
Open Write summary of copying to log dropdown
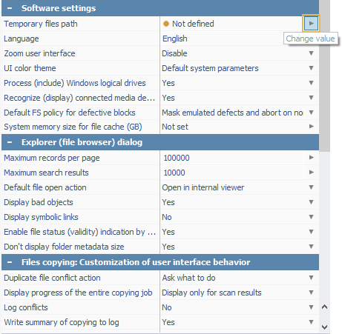coord(312,322)
